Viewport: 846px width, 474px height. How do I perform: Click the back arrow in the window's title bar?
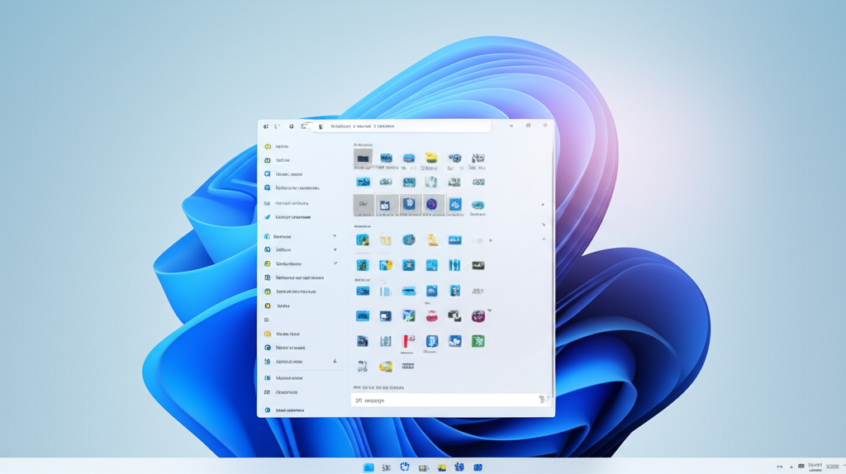tap(266, 126)
